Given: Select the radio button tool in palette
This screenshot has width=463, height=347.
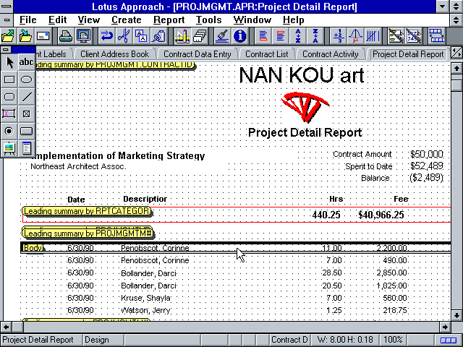Looking at the screenshot, I should pos(9,131).
